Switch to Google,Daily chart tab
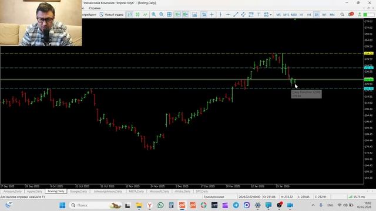 (x=78, y=192)
